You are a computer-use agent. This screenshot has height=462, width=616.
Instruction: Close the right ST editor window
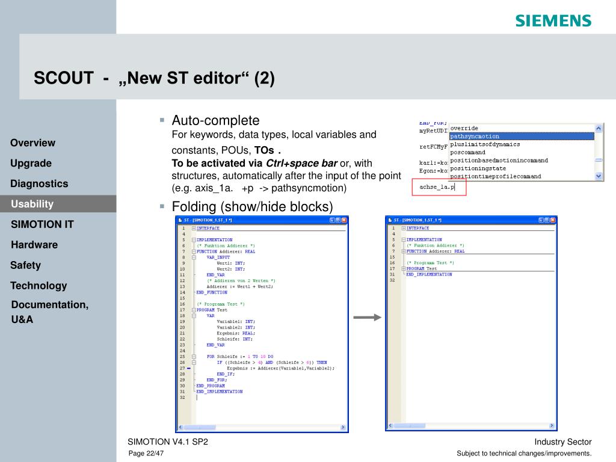[553, 220]
